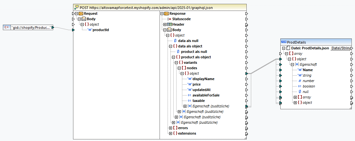
Task: Select the availableForSale tree item
Action: [x=206, y=95]
